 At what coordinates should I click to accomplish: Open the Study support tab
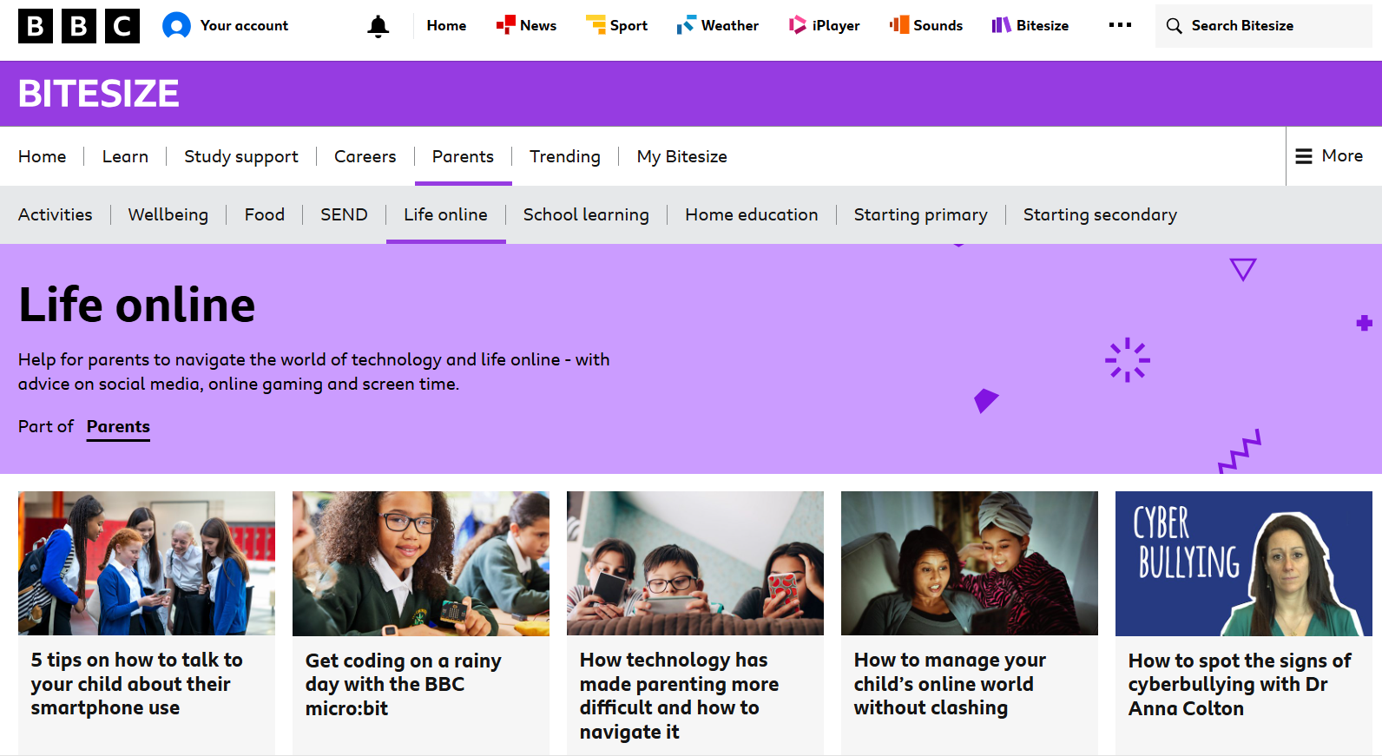tap(240, 156)
